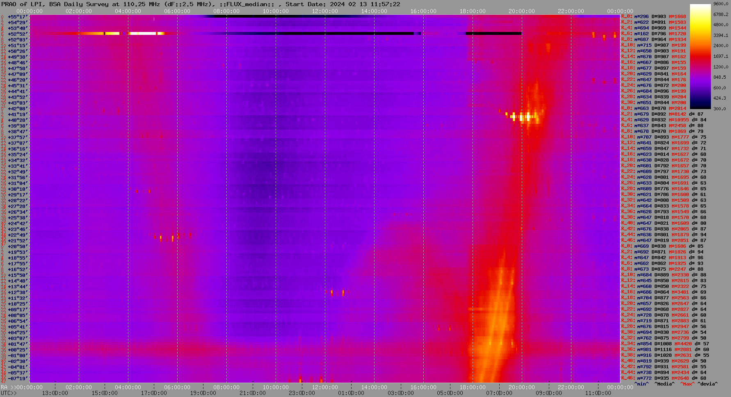Image resolution: width=731 pixels, height=397 pixels.
Task: Click UTC tick label 23:00:00
Action: pyautogui.click(x=302, y=393)
